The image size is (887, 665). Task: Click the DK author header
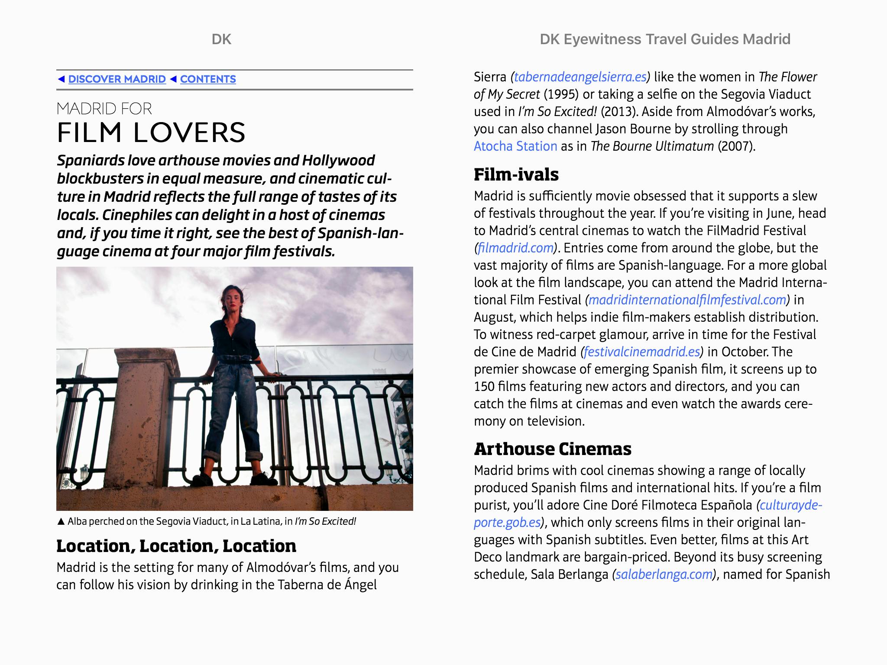[x=221, y=39]
